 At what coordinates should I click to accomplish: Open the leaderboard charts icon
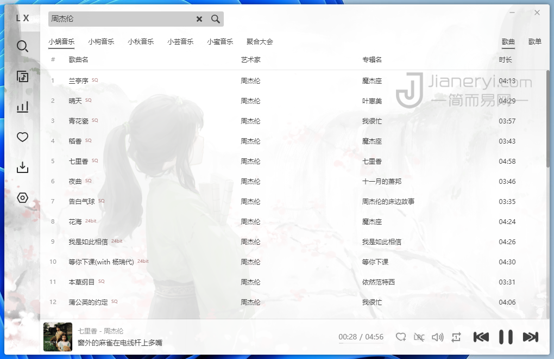22,107
